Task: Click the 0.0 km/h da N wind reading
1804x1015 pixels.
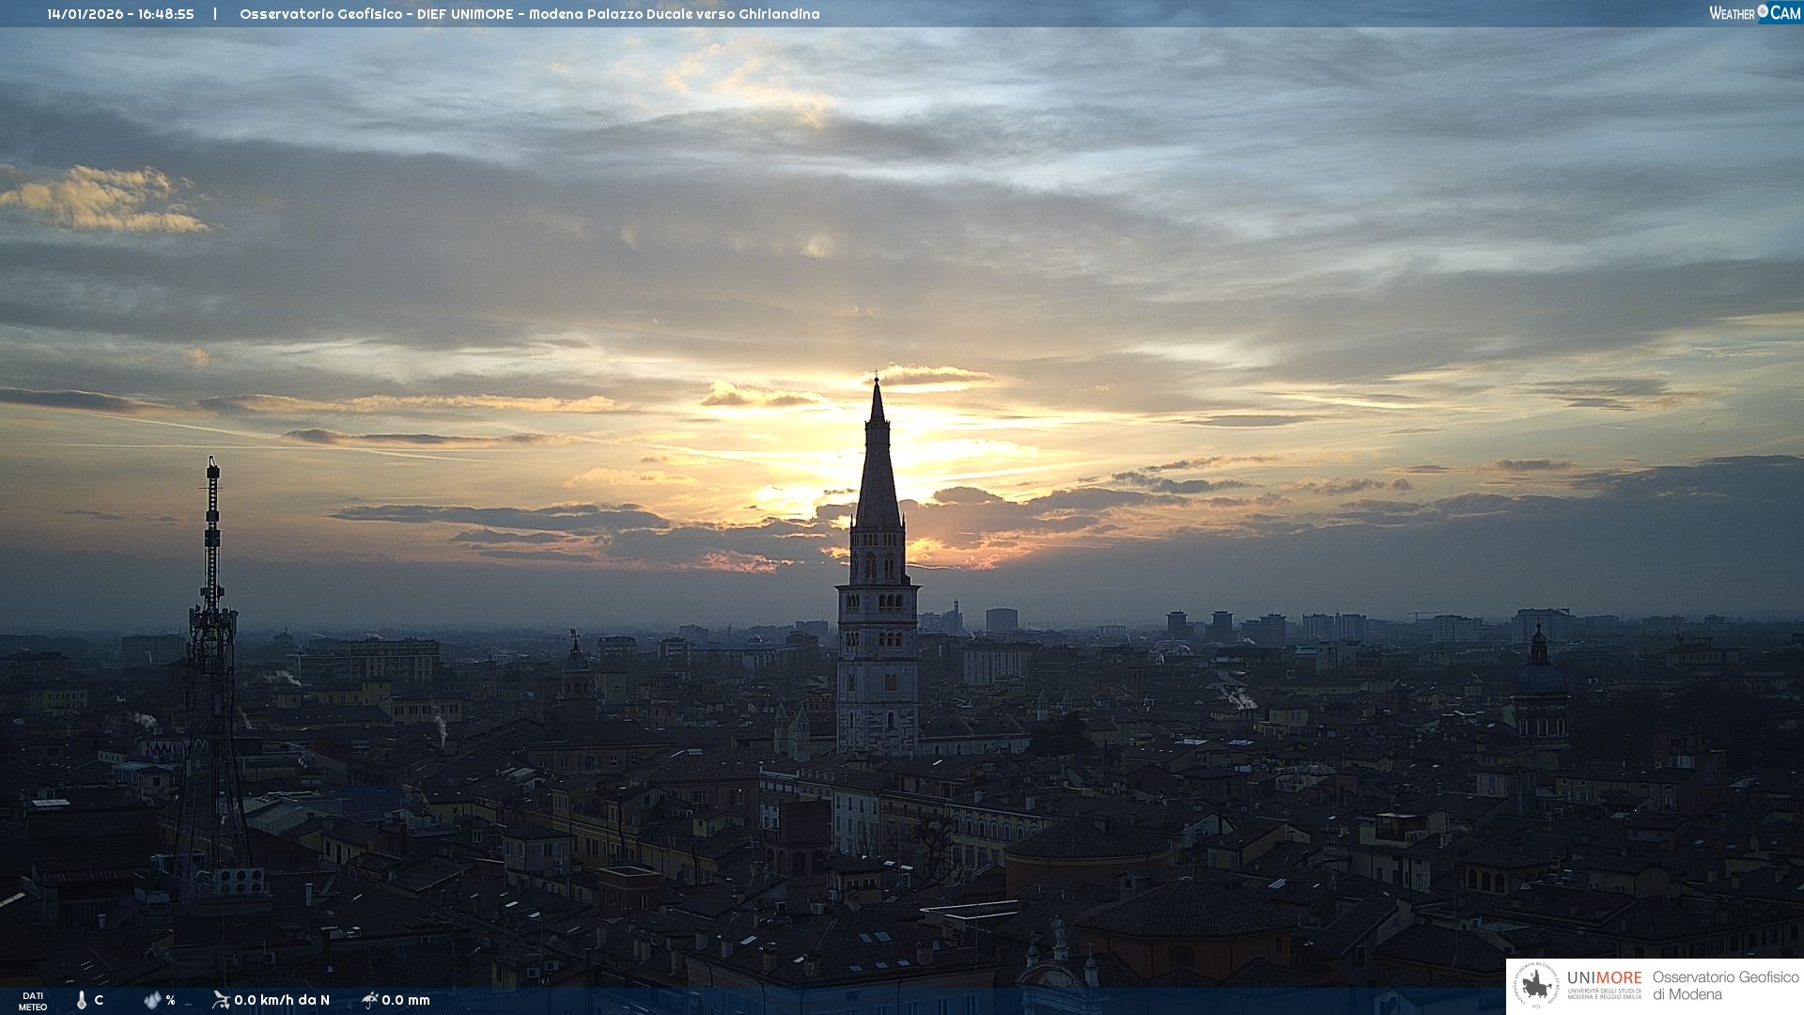Action: click(x=281, y=1000)
